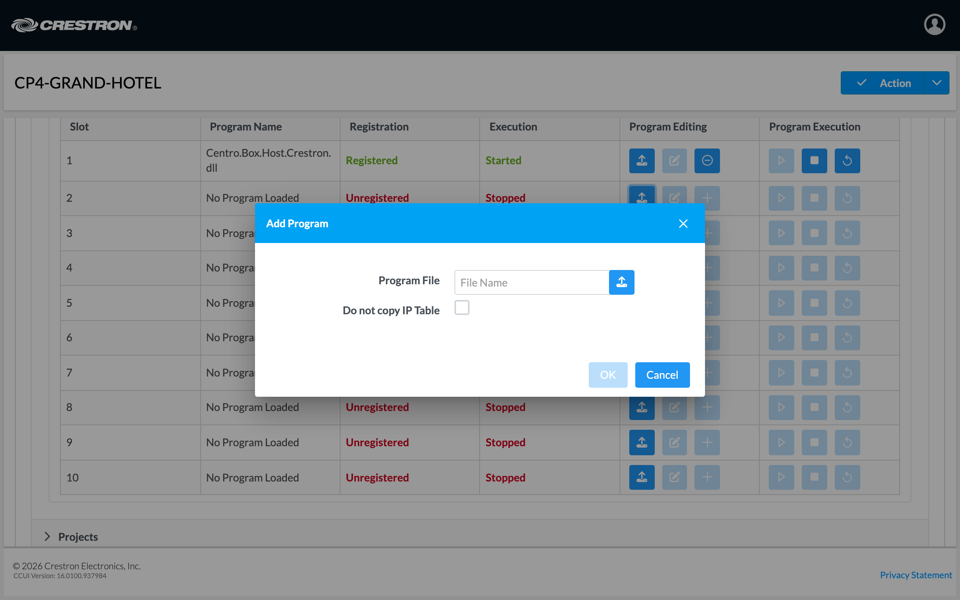
Task: Tick the Do not copy IP Table checkbox
Action: coord(462,307)
